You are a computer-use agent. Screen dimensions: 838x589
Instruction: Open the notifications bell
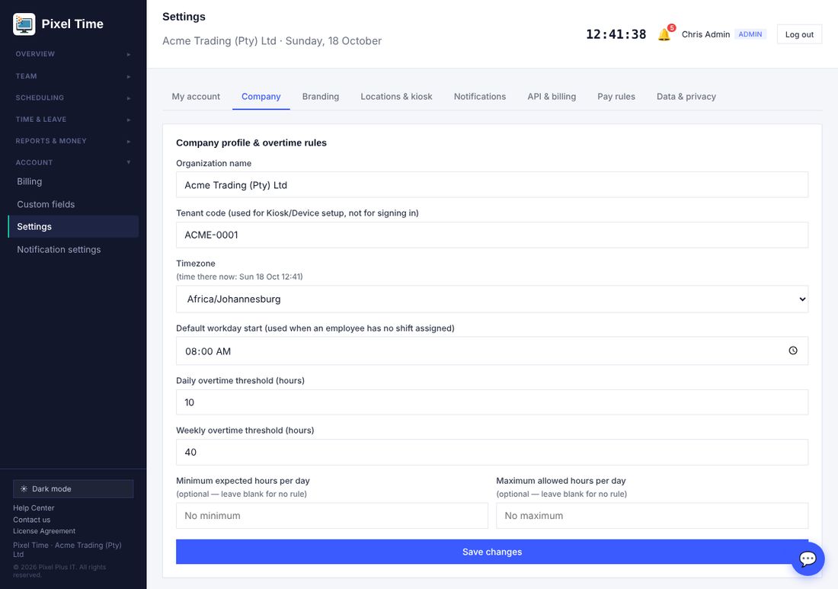pyautogui.click(x=664, y=34)
